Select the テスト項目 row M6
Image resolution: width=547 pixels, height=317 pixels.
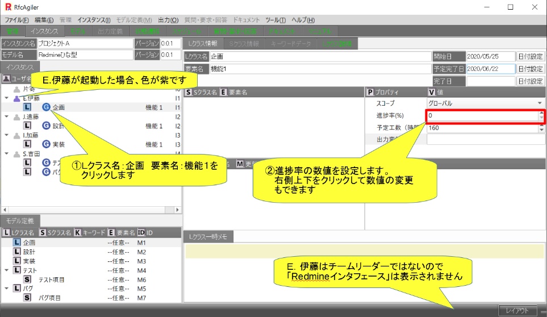(91, 280)
